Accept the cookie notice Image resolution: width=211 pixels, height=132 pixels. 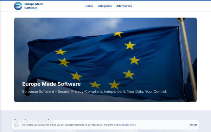(x=193, y=125)
